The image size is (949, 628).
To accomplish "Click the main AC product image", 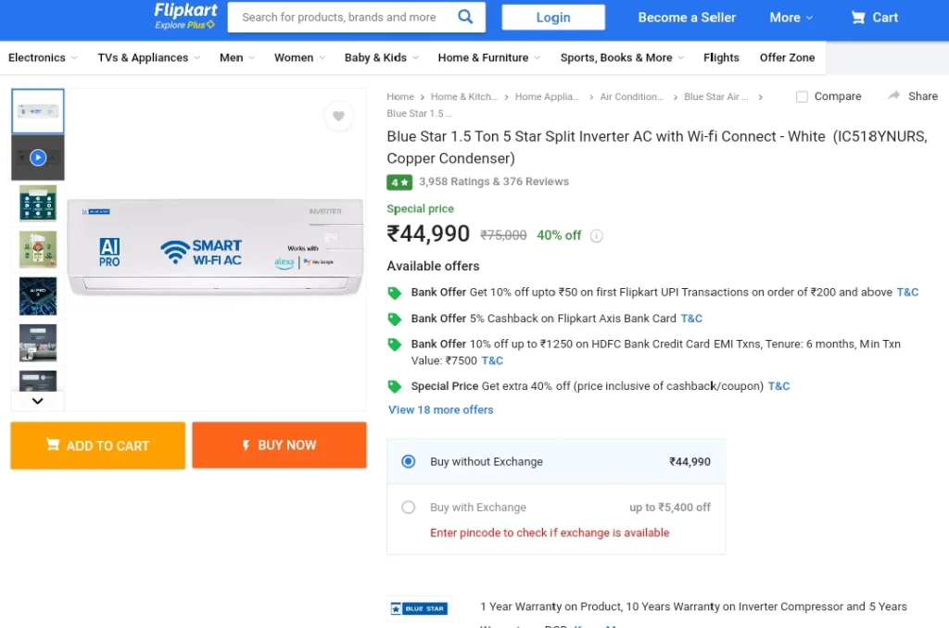I will [215, 248].
